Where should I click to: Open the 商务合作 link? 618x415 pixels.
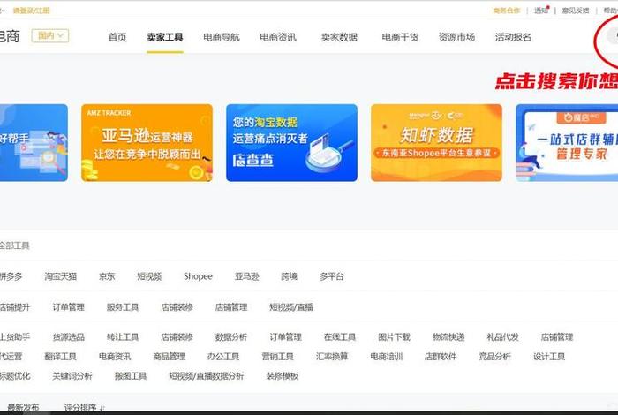click(x=507, y=11)
